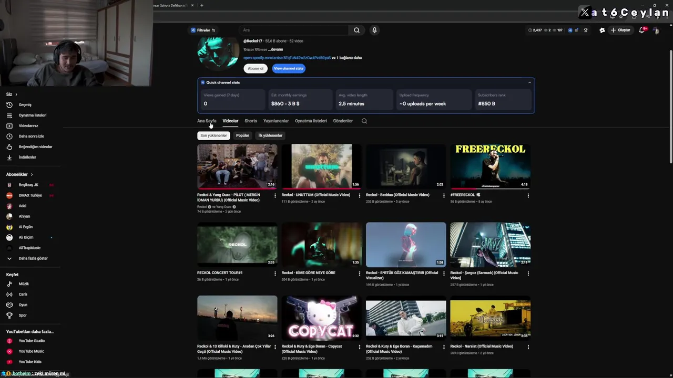
Task: Open Beğendiğim videolar list
Action: pos(35,146)
